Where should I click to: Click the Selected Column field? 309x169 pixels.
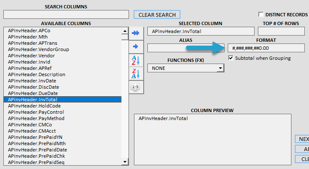201,31
